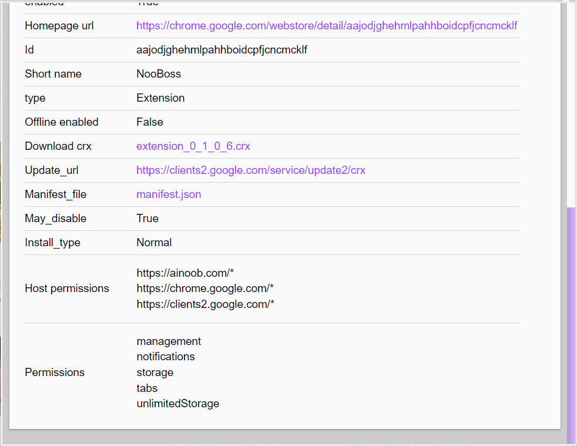Image resolution: width=577 pixels, height=446 pixels.
Task: Click the purple scrollbar thumb on the right
Action: (571, 326)
